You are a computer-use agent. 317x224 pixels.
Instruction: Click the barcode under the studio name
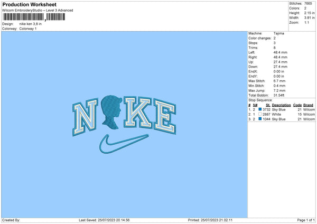click(34, 17)
